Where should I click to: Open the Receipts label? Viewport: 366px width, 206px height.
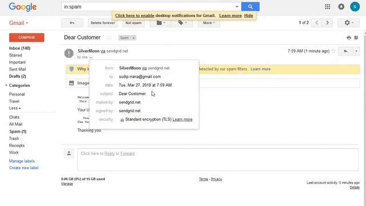coord(17,145)
